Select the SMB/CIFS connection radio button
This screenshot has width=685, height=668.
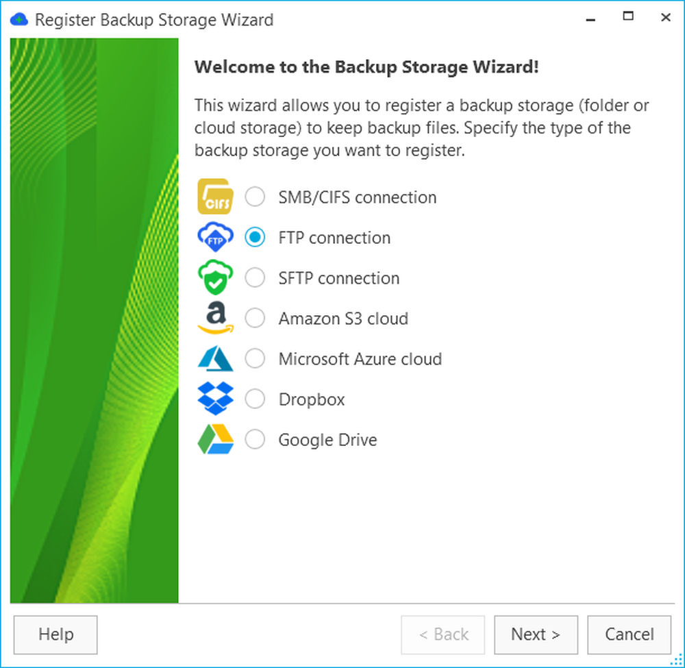coord(255,197)
